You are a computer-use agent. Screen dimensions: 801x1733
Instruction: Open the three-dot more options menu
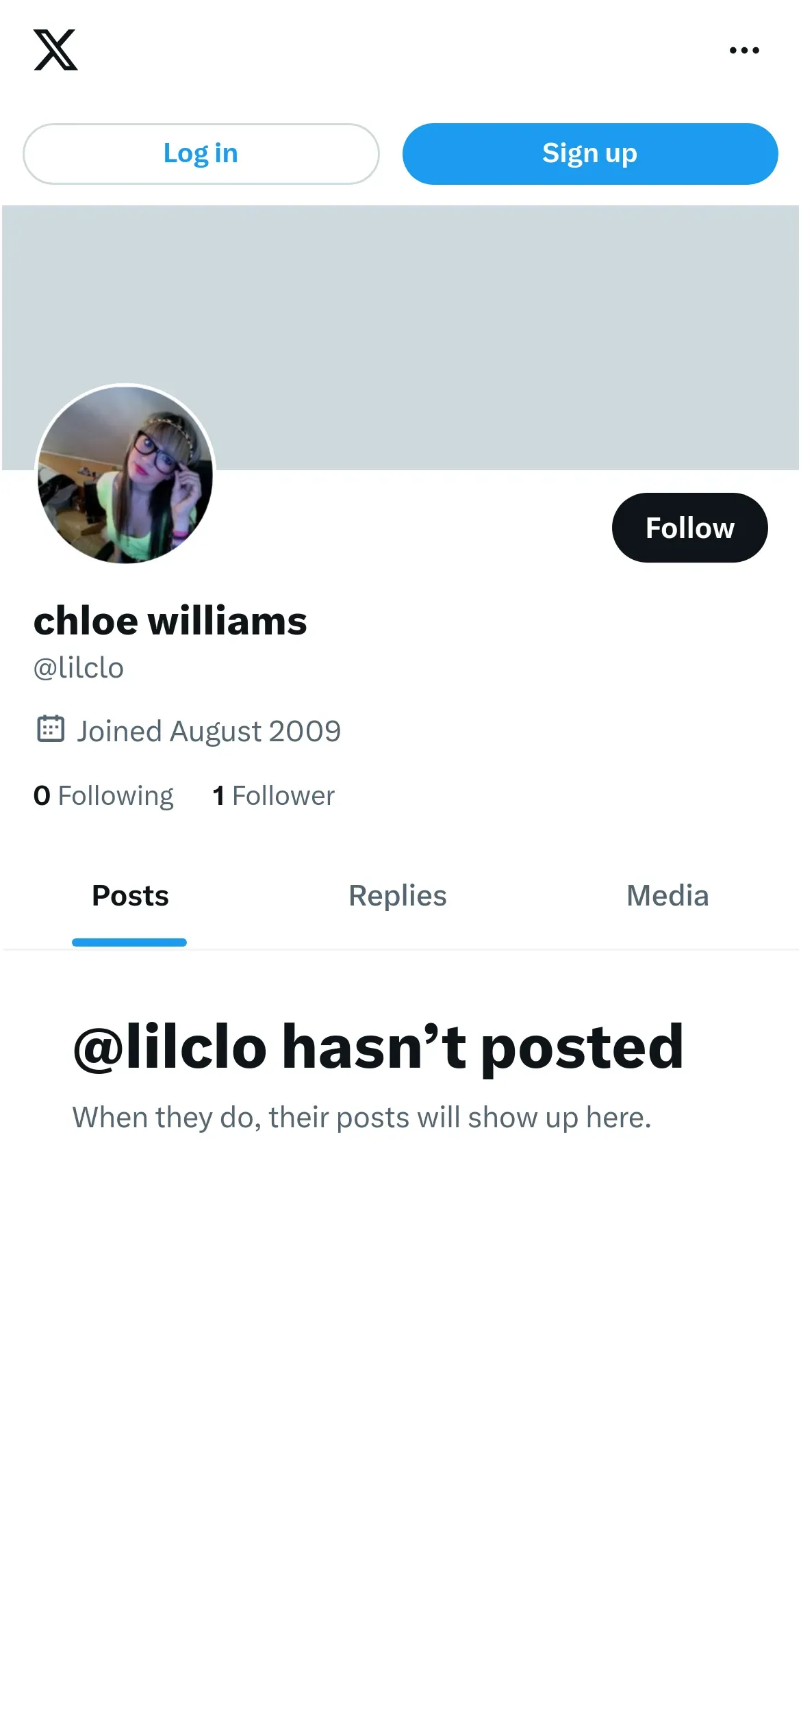(x=744, y=50)
